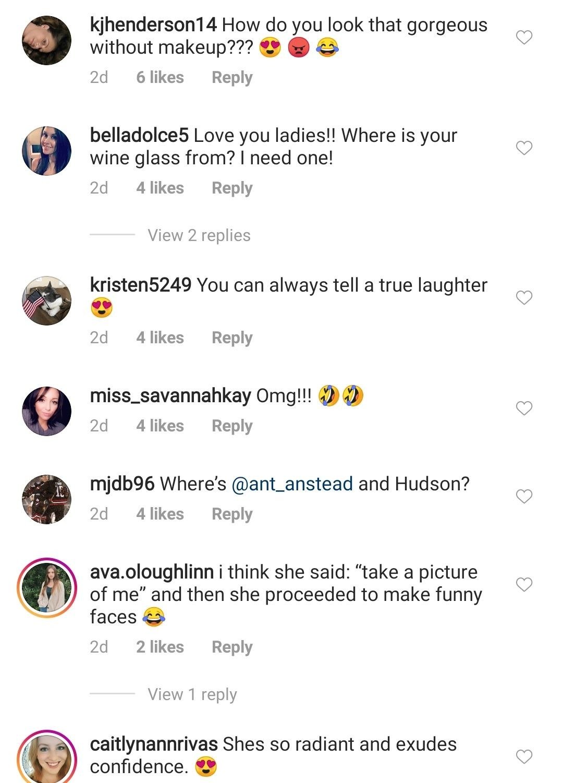Like mjdb96's comment about Hudson
This screenshot has width=563, height=783.
[x=524, y=496]
